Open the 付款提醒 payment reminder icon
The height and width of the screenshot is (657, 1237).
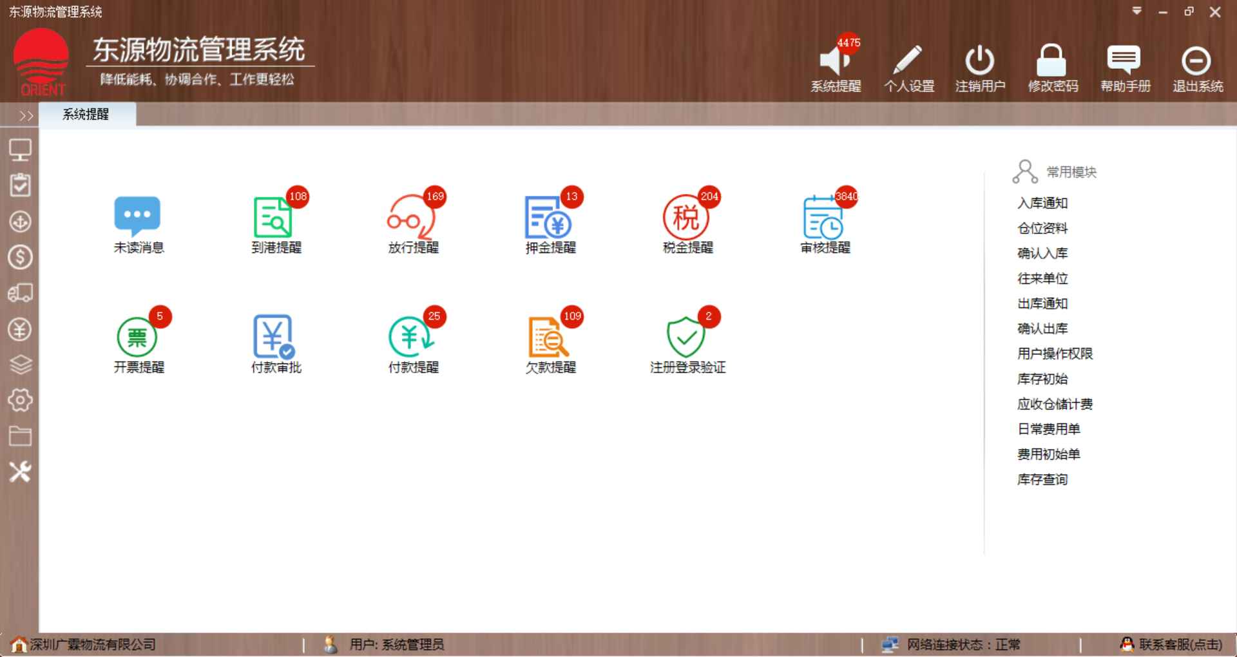[412, 336]
